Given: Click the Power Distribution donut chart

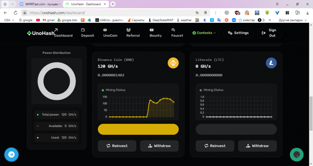Looking at the screenshot, I should click(x=57, y=81).
